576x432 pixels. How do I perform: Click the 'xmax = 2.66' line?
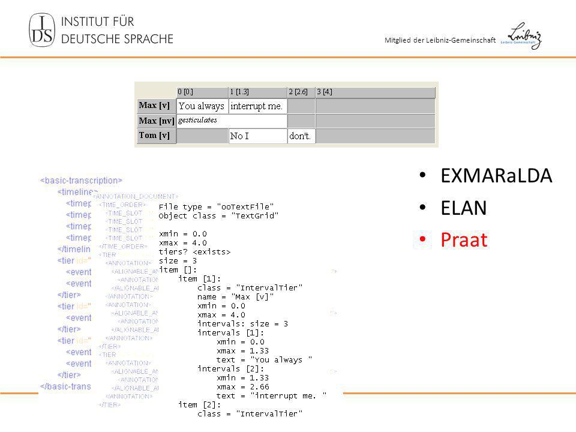tap(243, 387)
